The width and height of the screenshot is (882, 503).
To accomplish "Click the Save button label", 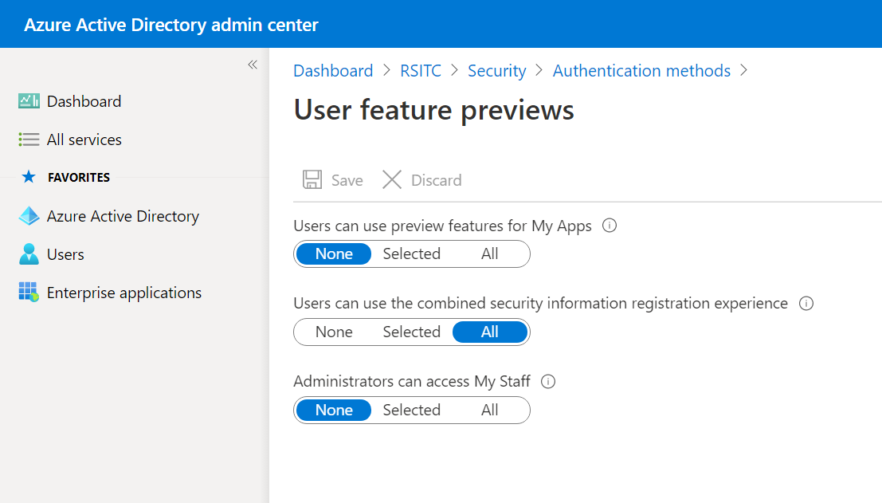I will tap(347, 180).
